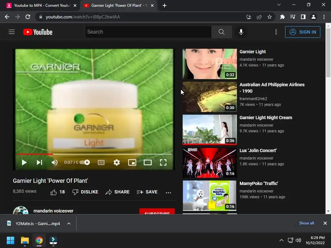Subscribe to mandarin voiceover channel
The width and height of the screenshot is (331, 248).
click(x=157, y=211)
